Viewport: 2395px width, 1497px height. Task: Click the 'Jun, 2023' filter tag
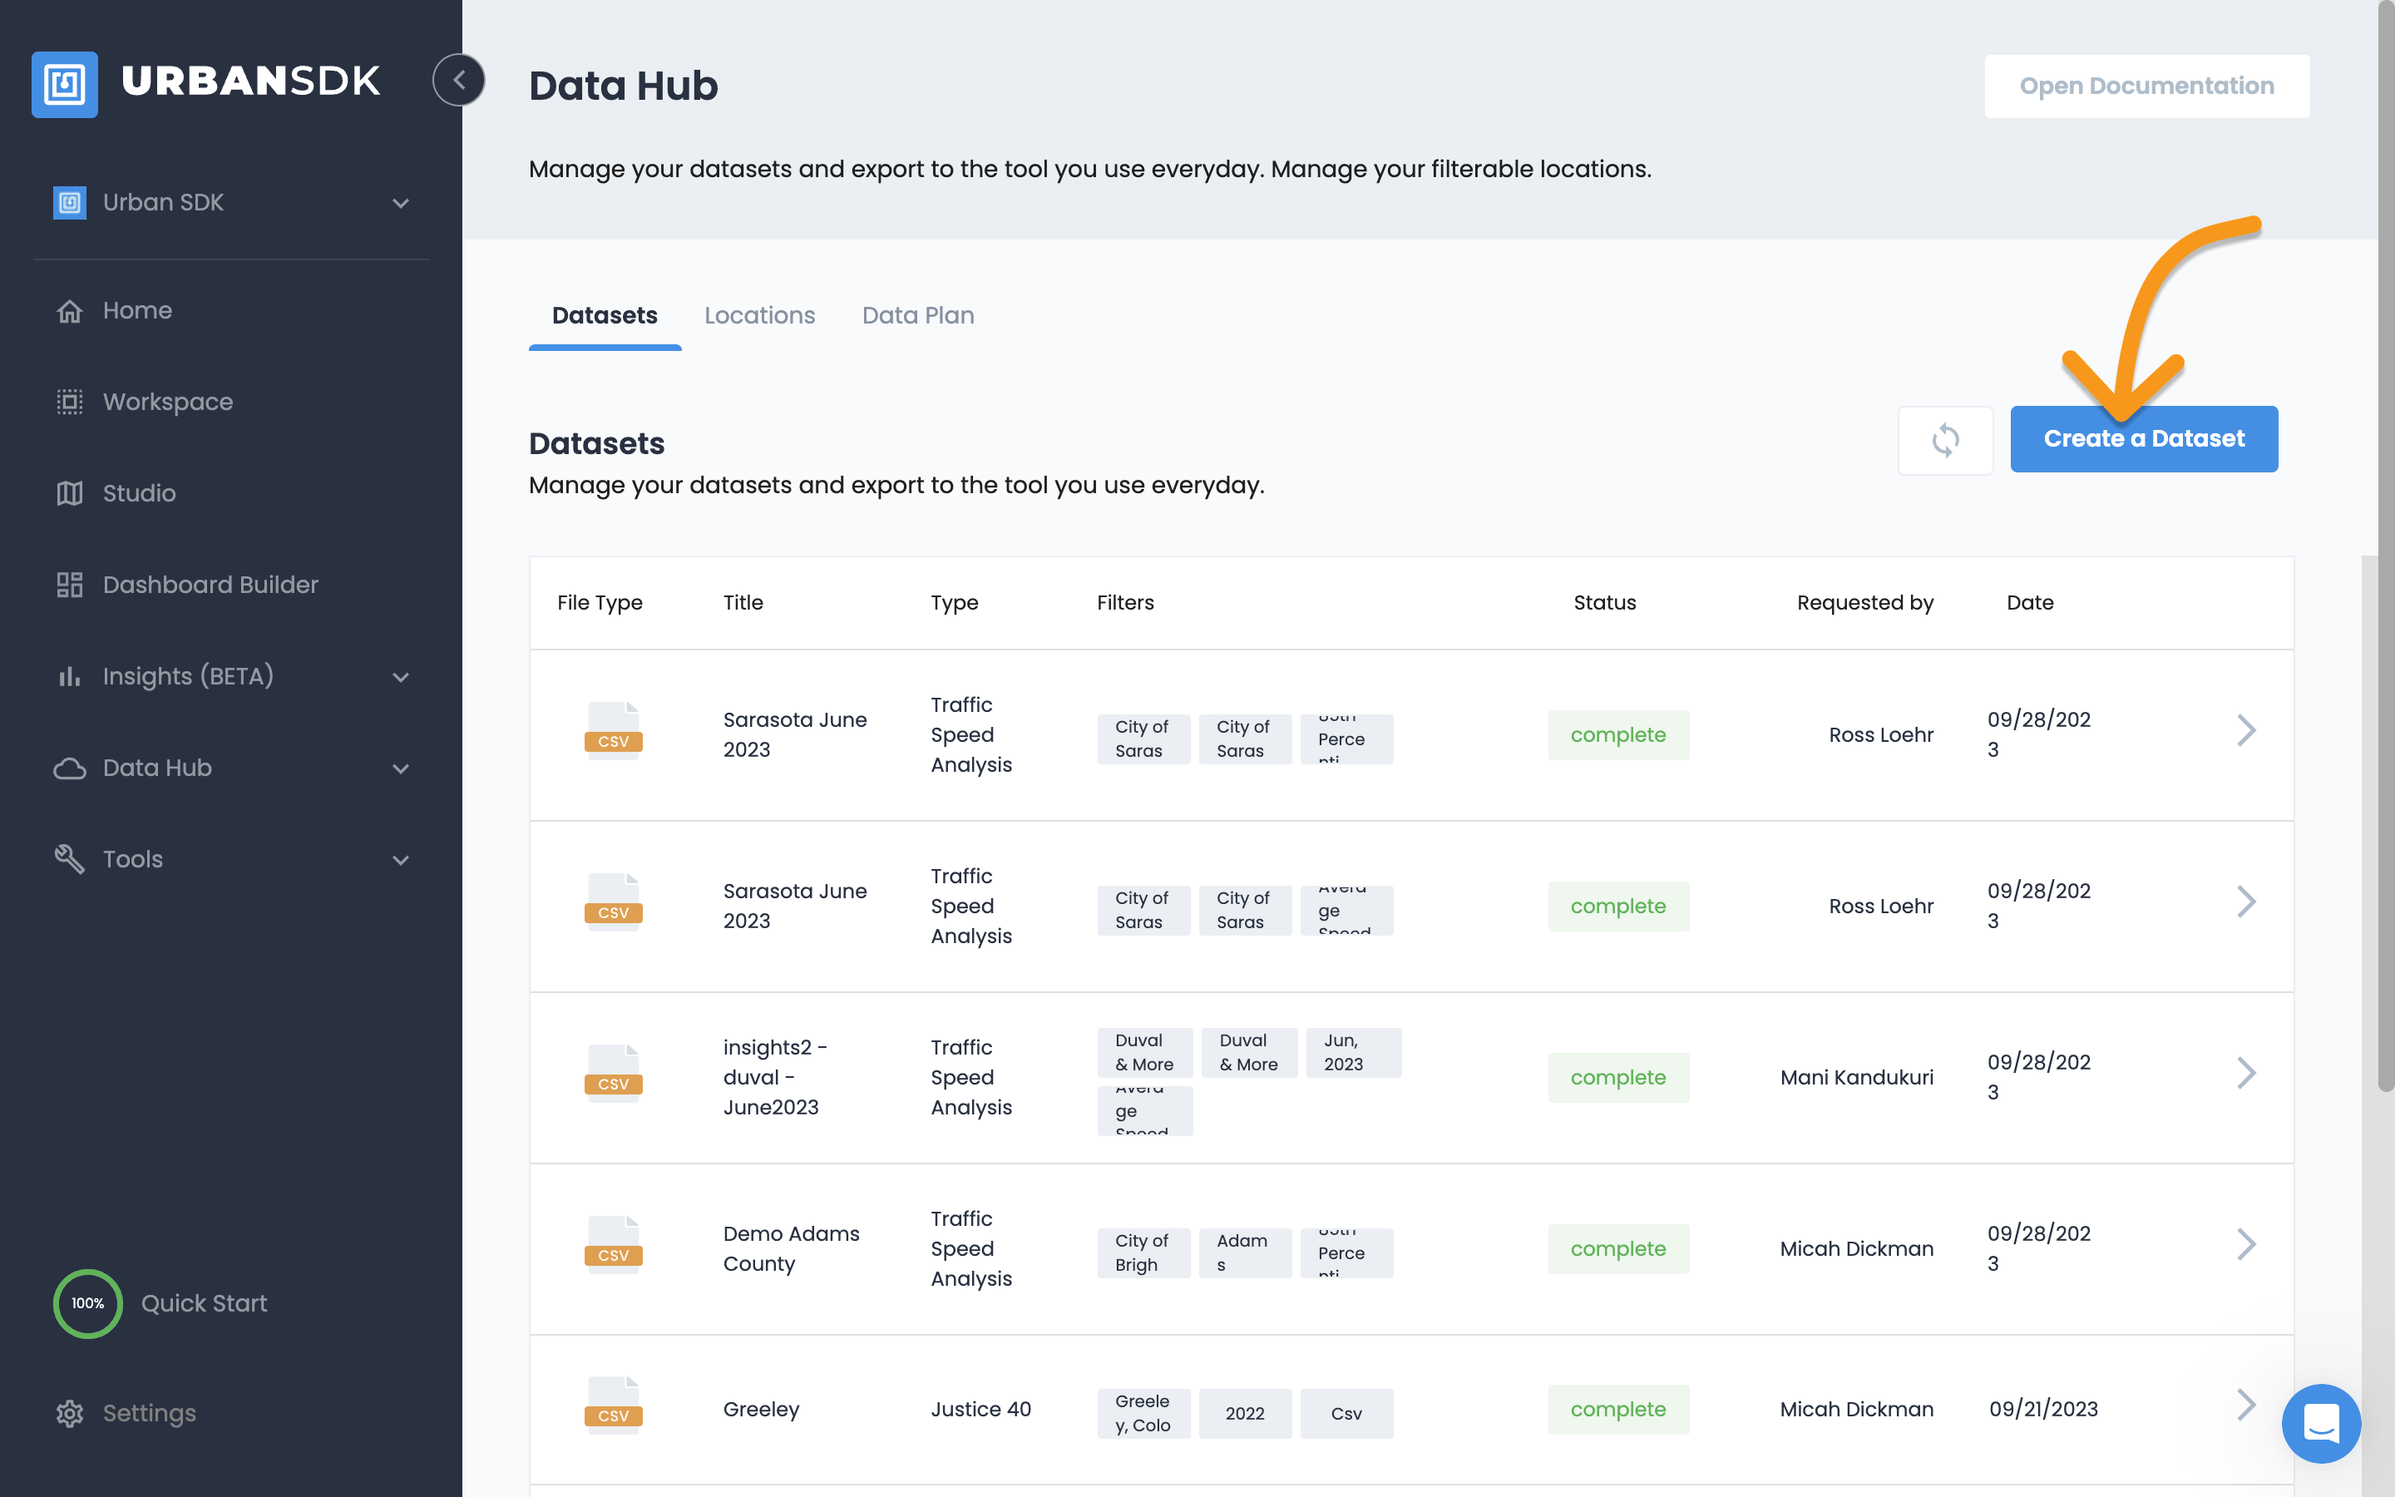[1353, 1052]
